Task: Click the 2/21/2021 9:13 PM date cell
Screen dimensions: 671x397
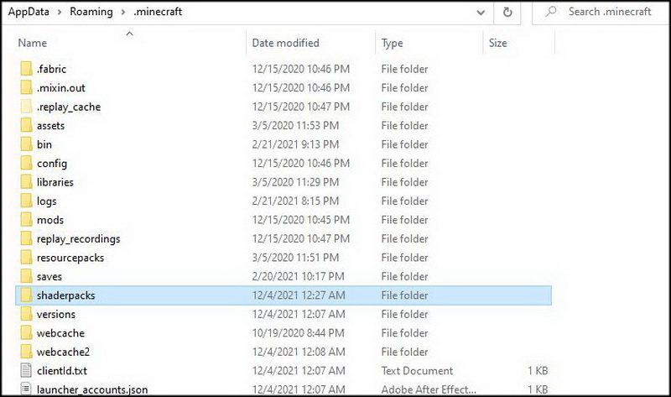Action: (296, 144)
